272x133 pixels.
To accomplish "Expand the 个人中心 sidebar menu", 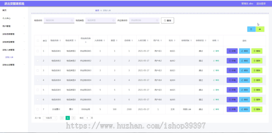I will point(14,18).
